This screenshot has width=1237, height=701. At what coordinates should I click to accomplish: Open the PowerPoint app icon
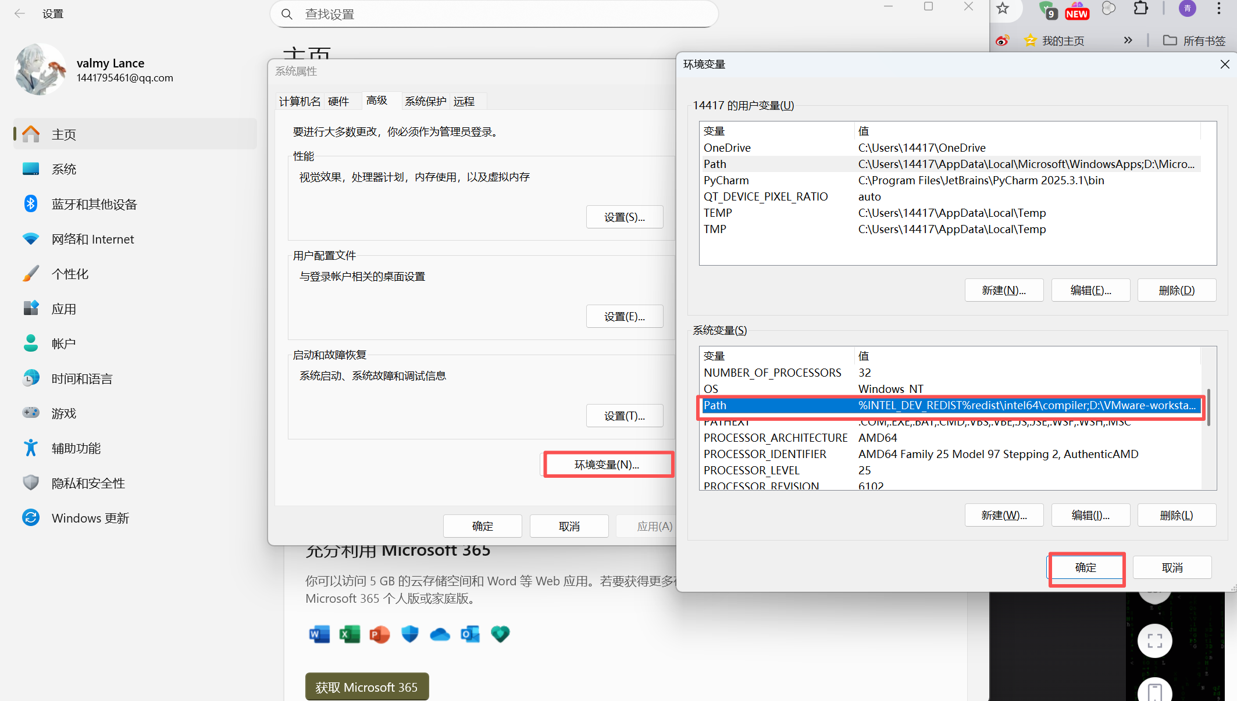pyautogui.click(x=379, y=634)
